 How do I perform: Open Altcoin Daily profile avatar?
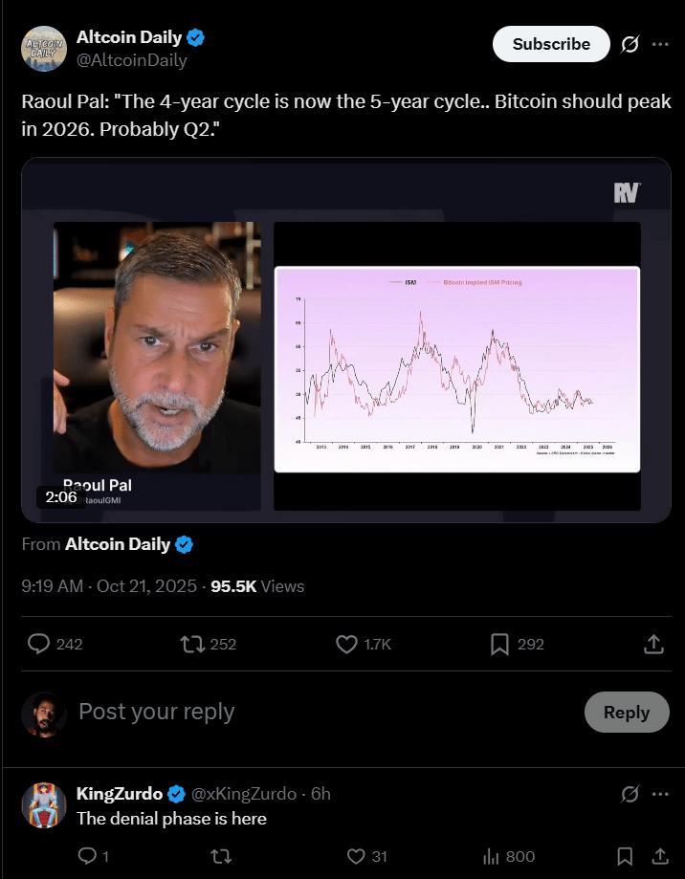click(x=44, y=48)
